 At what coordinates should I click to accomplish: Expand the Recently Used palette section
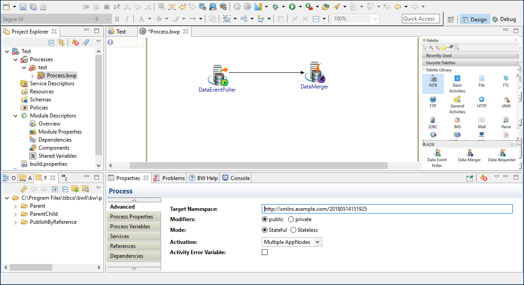click(439, 55)
